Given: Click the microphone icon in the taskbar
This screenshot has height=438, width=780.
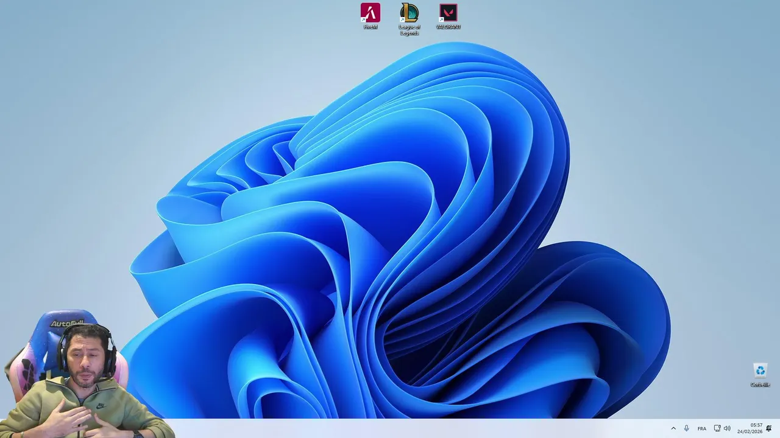Looking at the screenshot, I should [687, 428].
